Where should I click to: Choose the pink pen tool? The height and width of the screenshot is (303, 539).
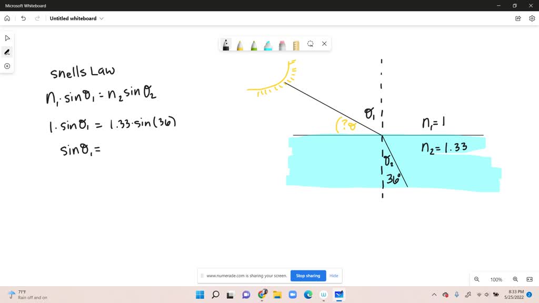tap(281, 45)
